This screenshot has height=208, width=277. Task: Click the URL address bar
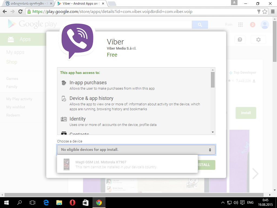[x=141, y=12]
